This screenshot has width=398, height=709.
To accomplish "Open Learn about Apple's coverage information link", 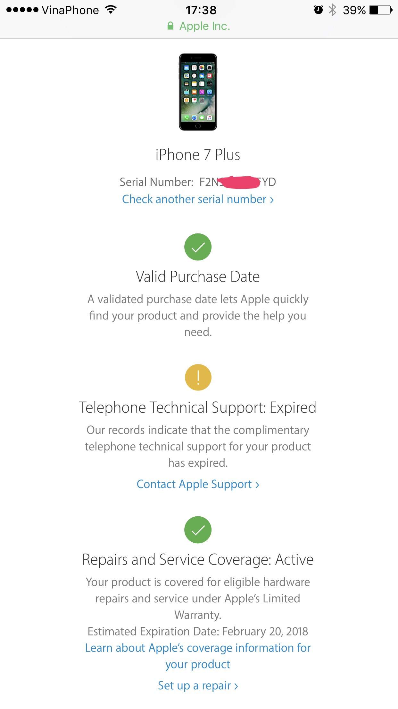I will pos(198,656).
